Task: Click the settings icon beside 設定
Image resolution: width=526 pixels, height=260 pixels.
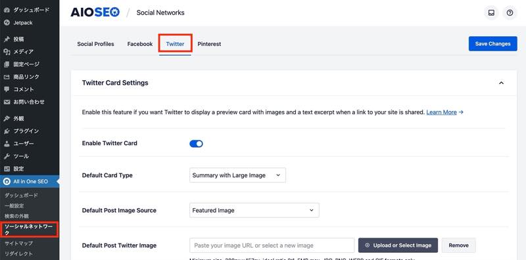Action: (x=7, y=169)
